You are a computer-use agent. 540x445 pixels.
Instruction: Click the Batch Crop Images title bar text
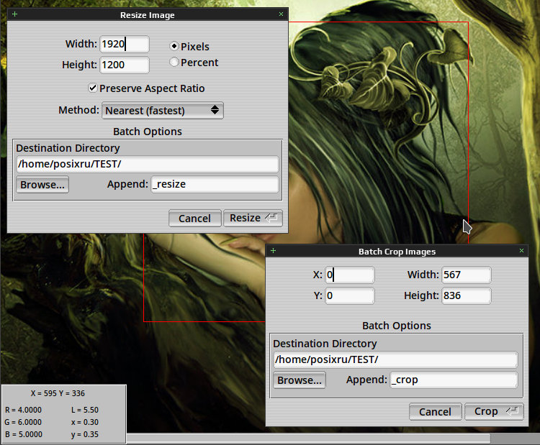pyautogui.click(x=397, y=252)
